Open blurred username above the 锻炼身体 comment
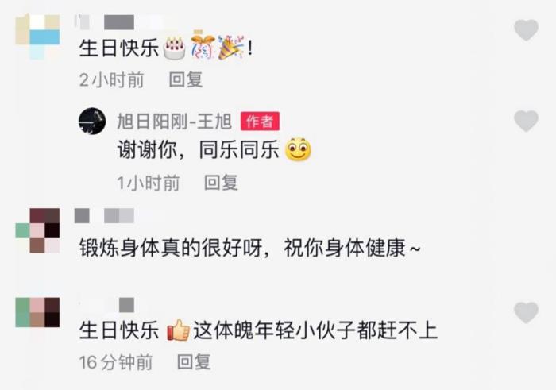This screenshot has height=390, width=556. tap(104, 215)
